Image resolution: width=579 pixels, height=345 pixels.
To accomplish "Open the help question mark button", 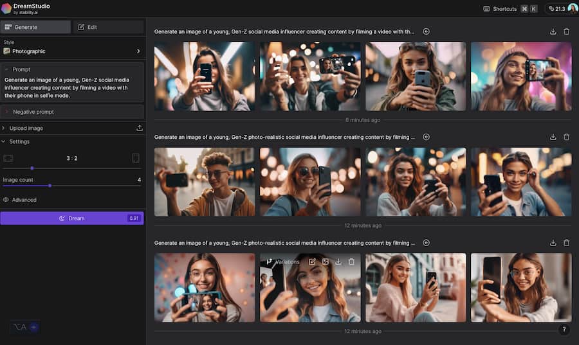I will point(564,330).
